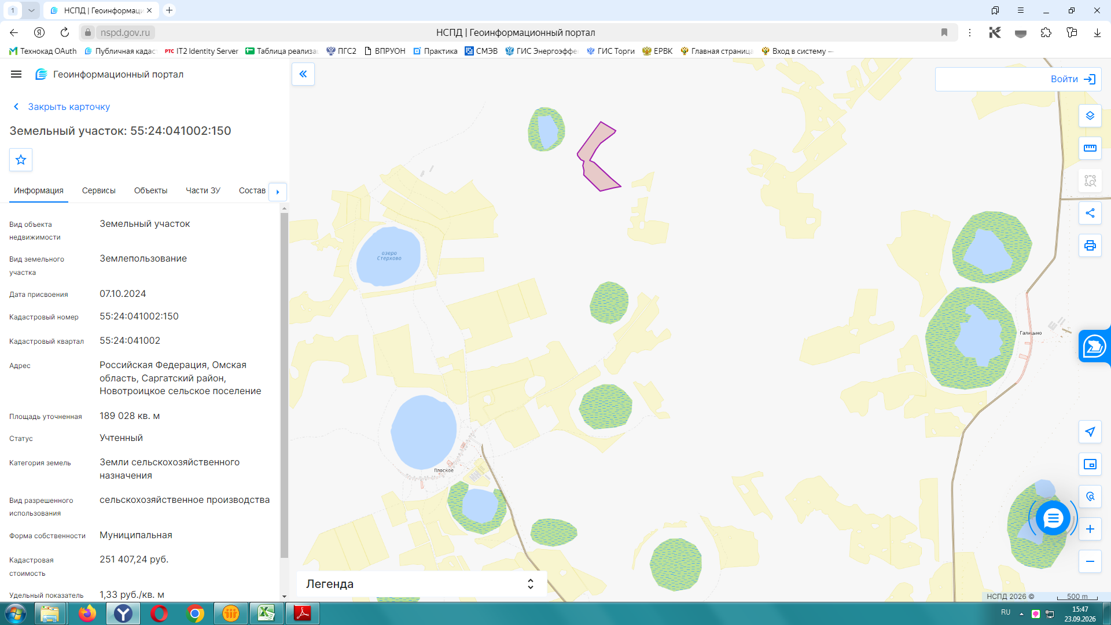This screenshot has width=1111, height=625.
Task: Zoom out the map with minus button
Action: [1090, 561]
